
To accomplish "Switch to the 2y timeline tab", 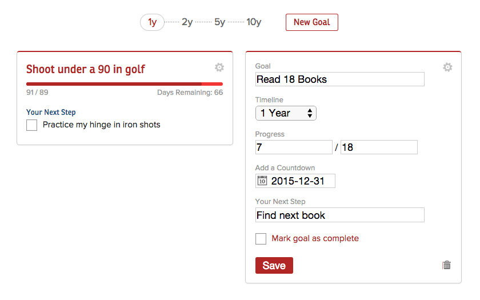I will pos(187,22).
